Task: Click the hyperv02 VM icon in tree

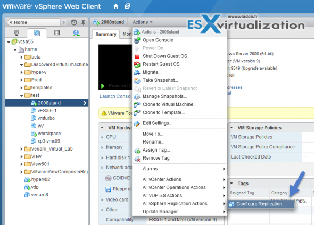Action: (x=27, y=179)
